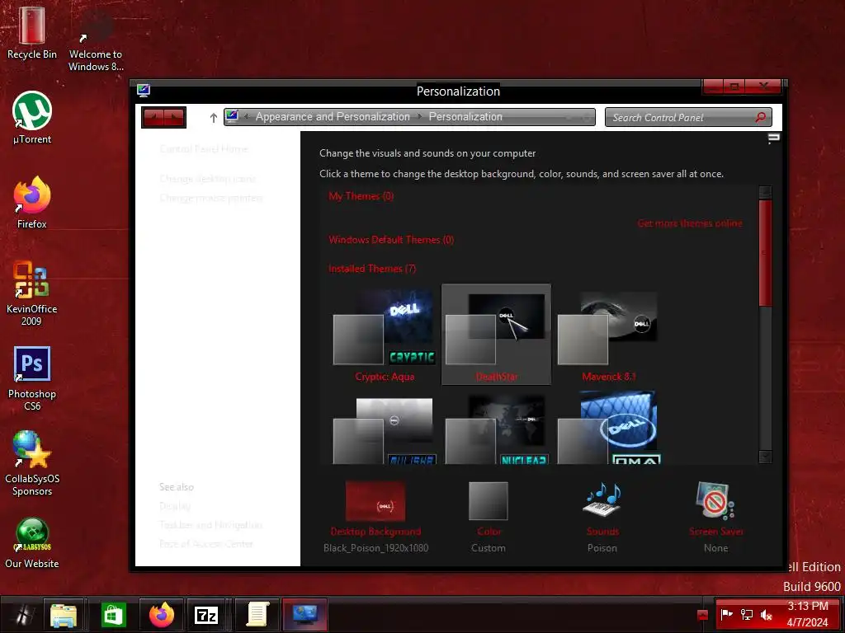Click the Personalization breadcrumb segment
The image size is (845, 633).
[x=465, y=117]
